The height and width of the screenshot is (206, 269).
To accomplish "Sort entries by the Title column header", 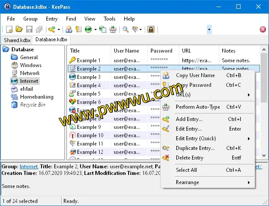I will 87,51.
